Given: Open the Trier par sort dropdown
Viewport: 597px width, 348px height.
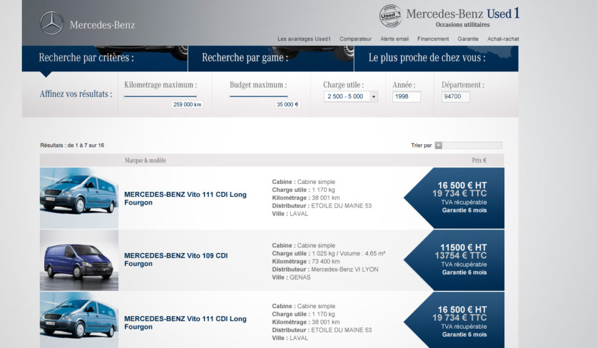Looking at the screenshot, I should (469, 145).
